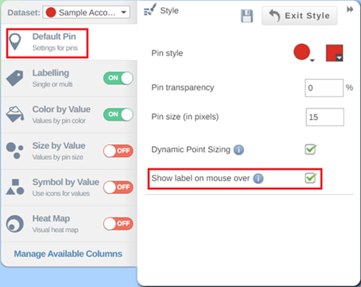Uncheck the Dynamic Point Sizing checkbox
361x287 pixels.
coord(310,150)
